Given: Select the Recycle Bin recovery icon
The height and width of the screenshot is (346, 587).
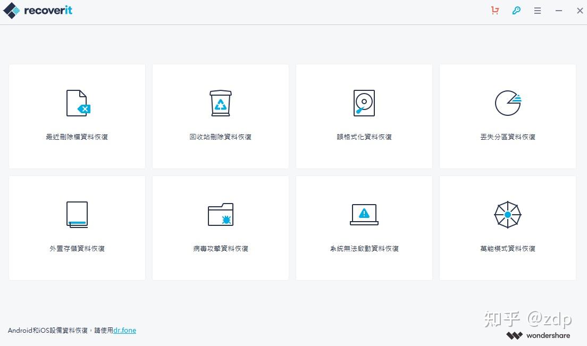Looking at the screenshot, I should click(221, 103).
